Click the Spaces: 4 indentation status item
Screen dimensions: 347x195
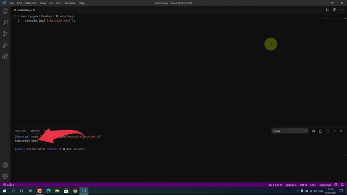tap(291, 185)
